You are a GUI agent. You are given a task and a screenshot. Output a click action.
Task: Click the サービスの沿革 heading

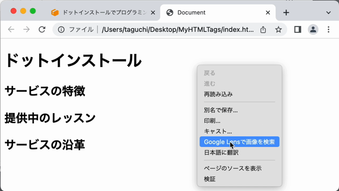(x=44, y=145)
